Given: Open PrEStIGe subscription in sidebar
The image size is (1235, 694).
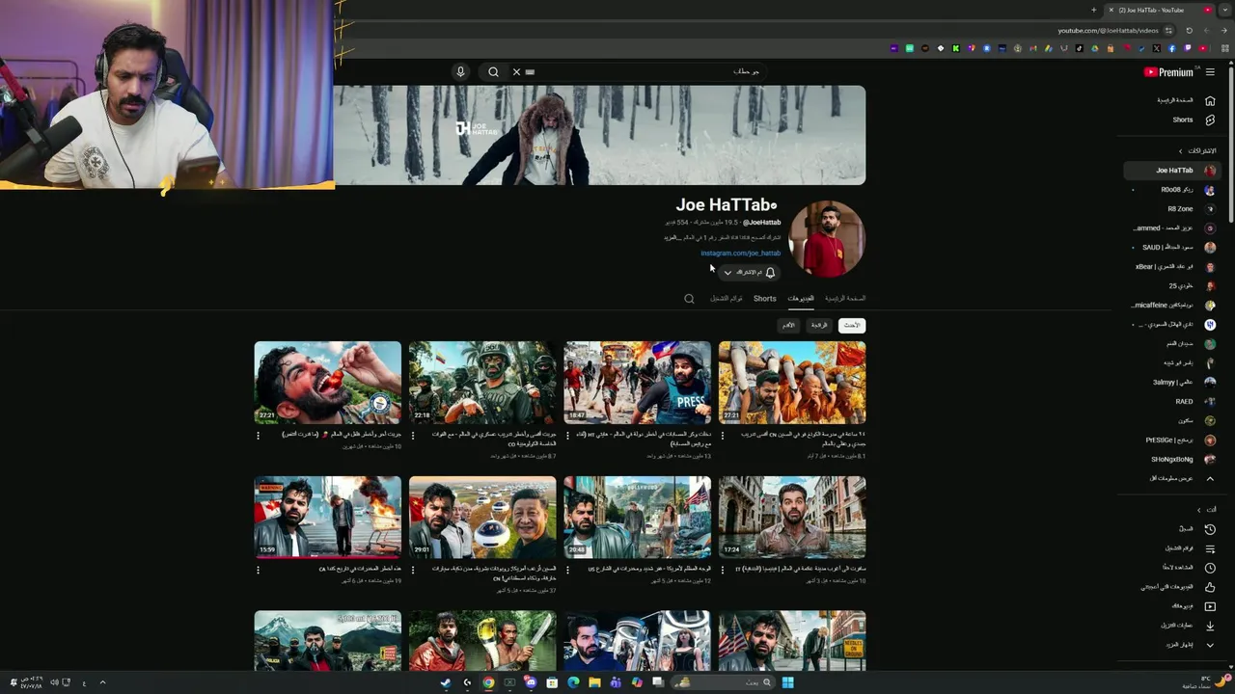Looking at the screenshot, I should point(1171,440).
